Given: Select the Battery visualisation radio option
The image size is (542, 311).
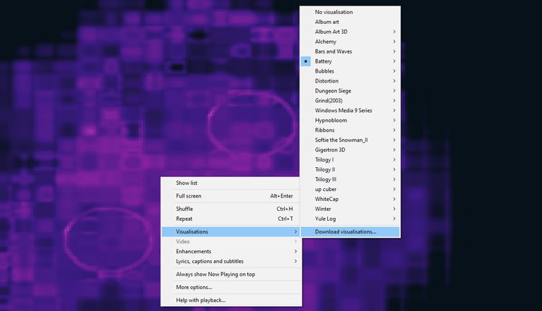Looking at the screenshot, I should coord(324,61).
